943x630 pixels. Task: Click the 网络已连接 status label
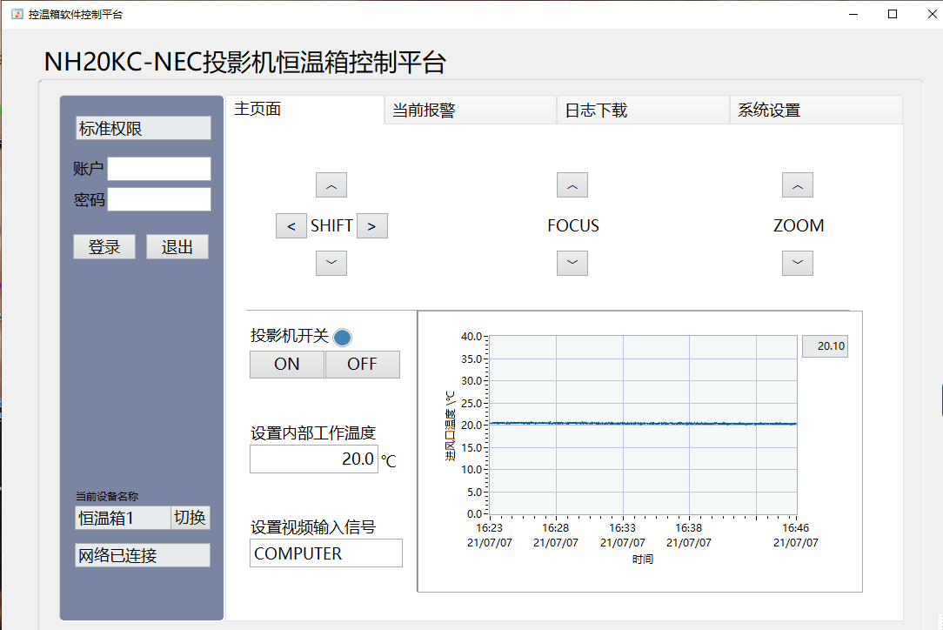click(x=143, y=555)
